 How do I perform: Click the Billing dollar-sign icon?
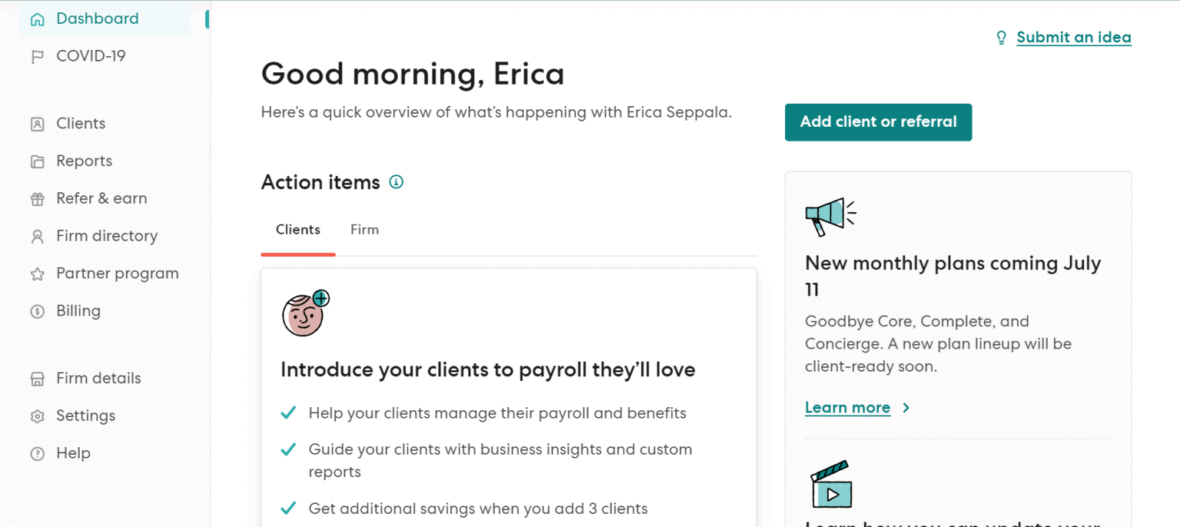37,311
